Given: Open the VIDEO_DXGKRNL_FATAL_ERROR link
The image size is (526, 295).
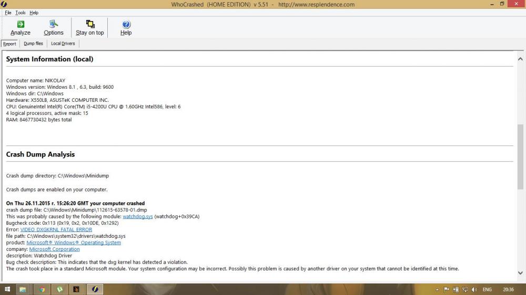Looking at the screenshot, I should tap(56, 230).
